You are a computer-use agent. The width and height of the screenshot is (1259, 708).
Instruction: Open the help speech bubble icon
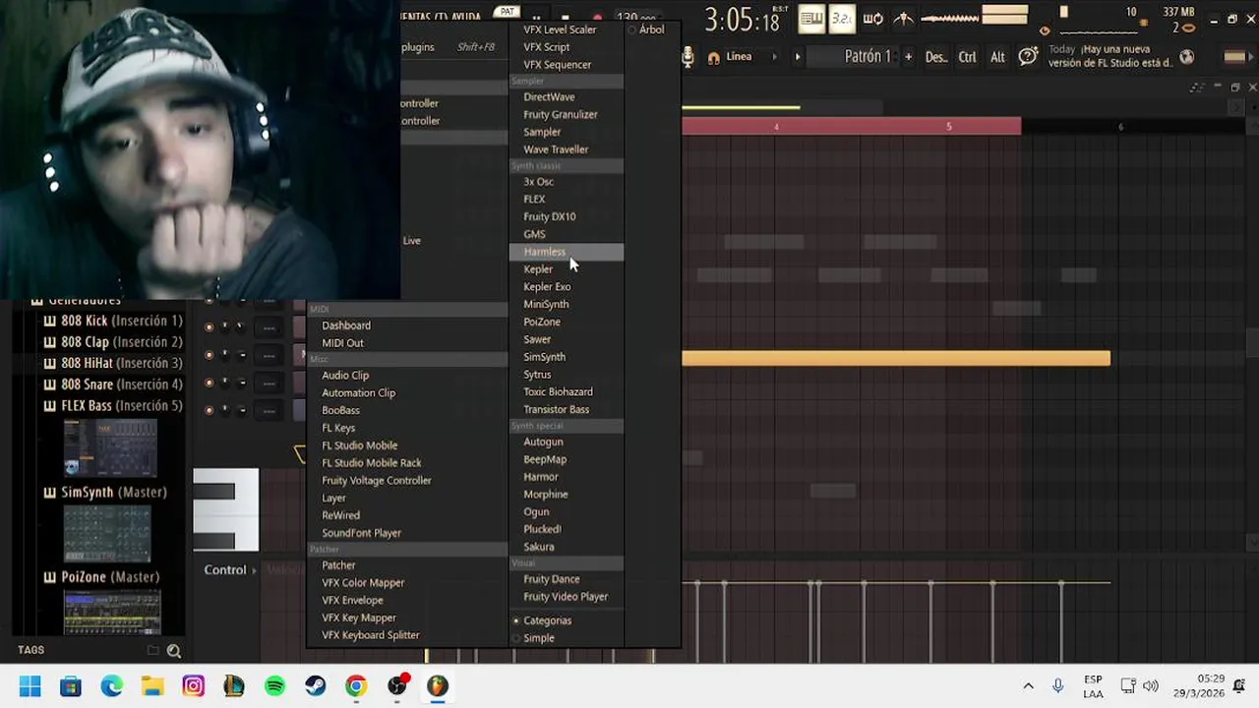click(1028, 57)
